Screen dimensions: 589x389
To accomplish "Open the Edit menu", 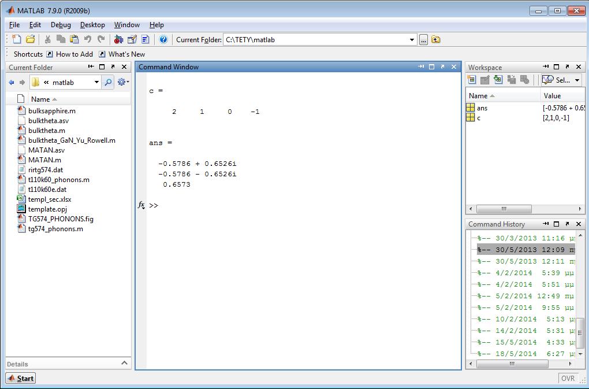I will [x=35, y=25].
